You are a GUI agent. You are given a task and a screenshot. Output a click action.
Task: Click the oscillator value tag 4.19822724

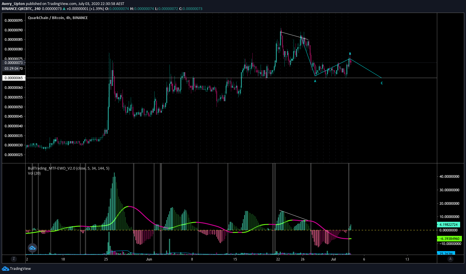[449, 224]
